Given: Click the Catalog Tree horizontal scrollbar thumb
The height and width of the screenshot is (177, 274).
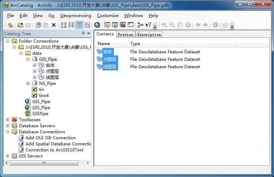Looking at the screenshot, I should tap(44, 163).
